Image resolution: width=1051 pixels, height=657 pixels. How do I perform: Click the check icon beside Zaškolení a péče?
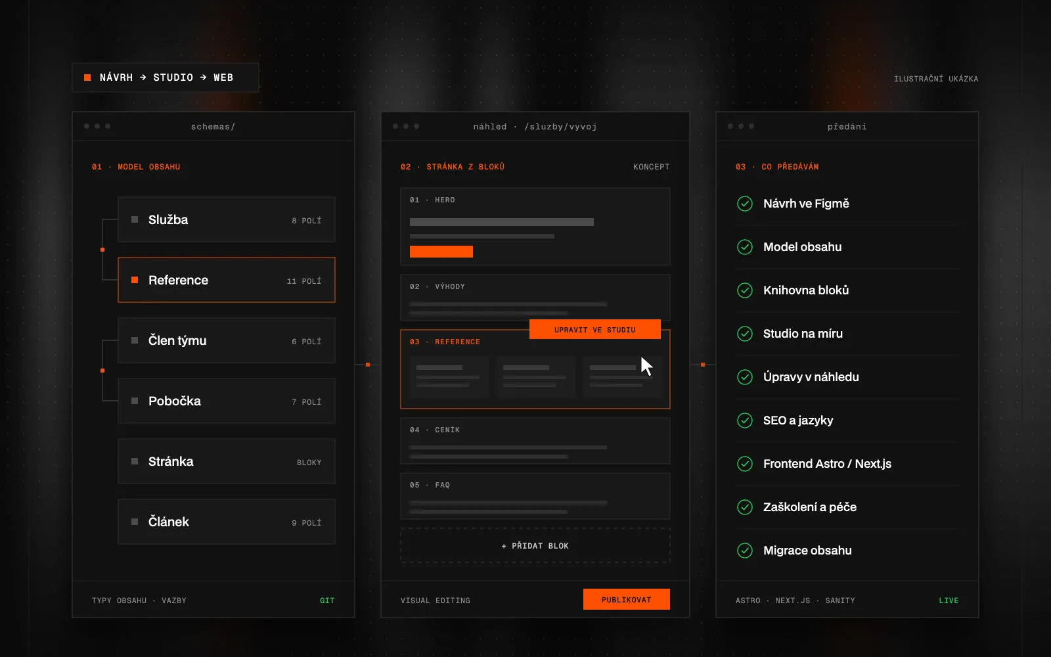(745, 507)
